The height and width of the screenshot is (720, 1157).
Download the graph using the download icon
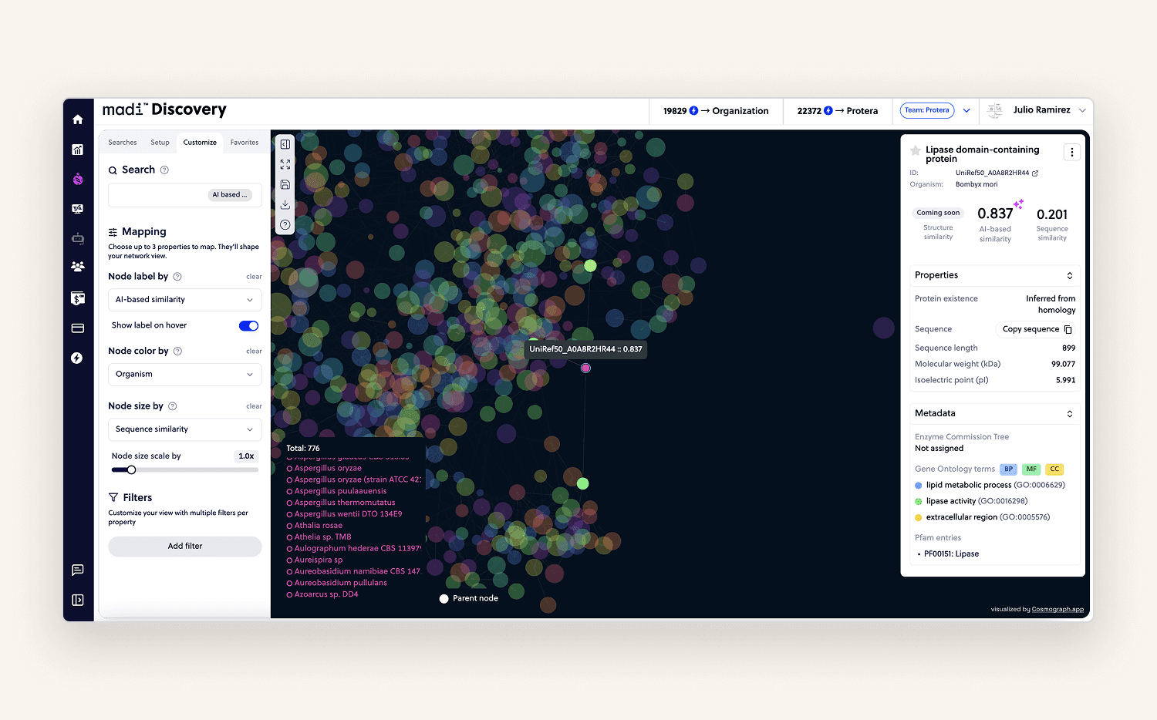coord(285,204)
